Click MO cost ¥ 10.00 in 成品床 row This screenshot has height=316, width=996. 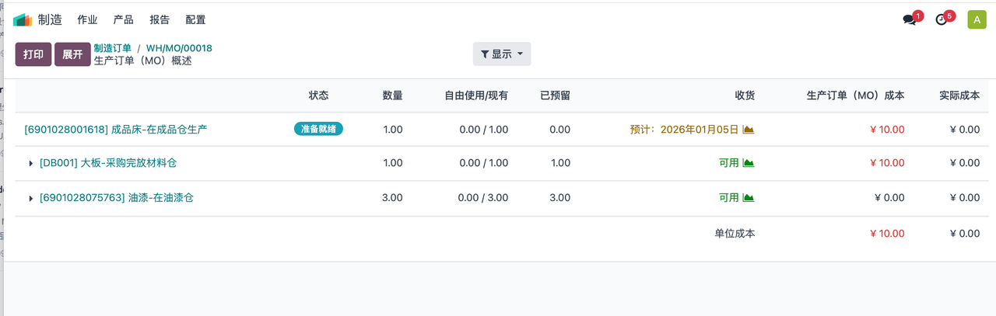(x=887, y=130)
